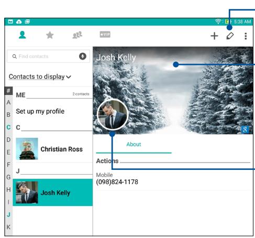Open the All Contacts tab icon
Viewport: 255px width, 238px height.
pyautogui.click(x=23, y=35)
